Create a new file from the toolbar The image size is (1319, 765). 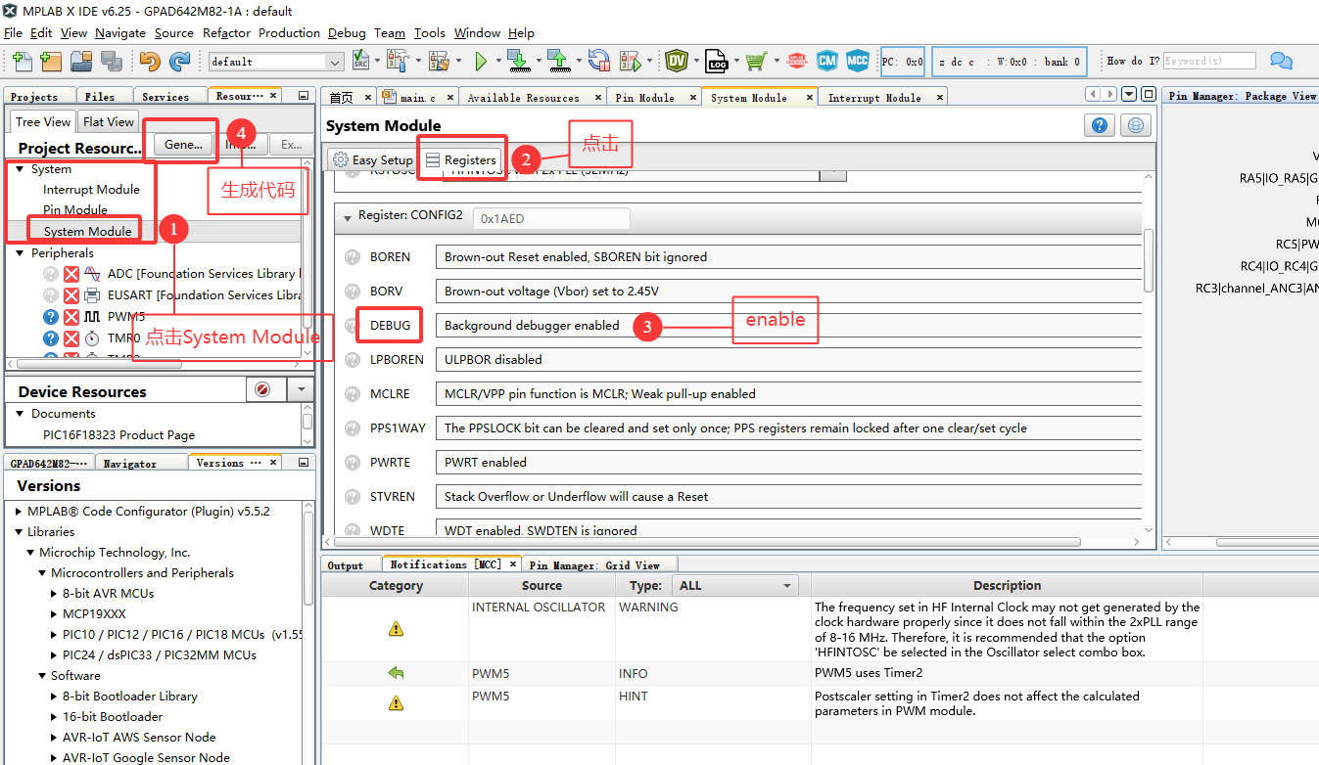tap(22, 61)
